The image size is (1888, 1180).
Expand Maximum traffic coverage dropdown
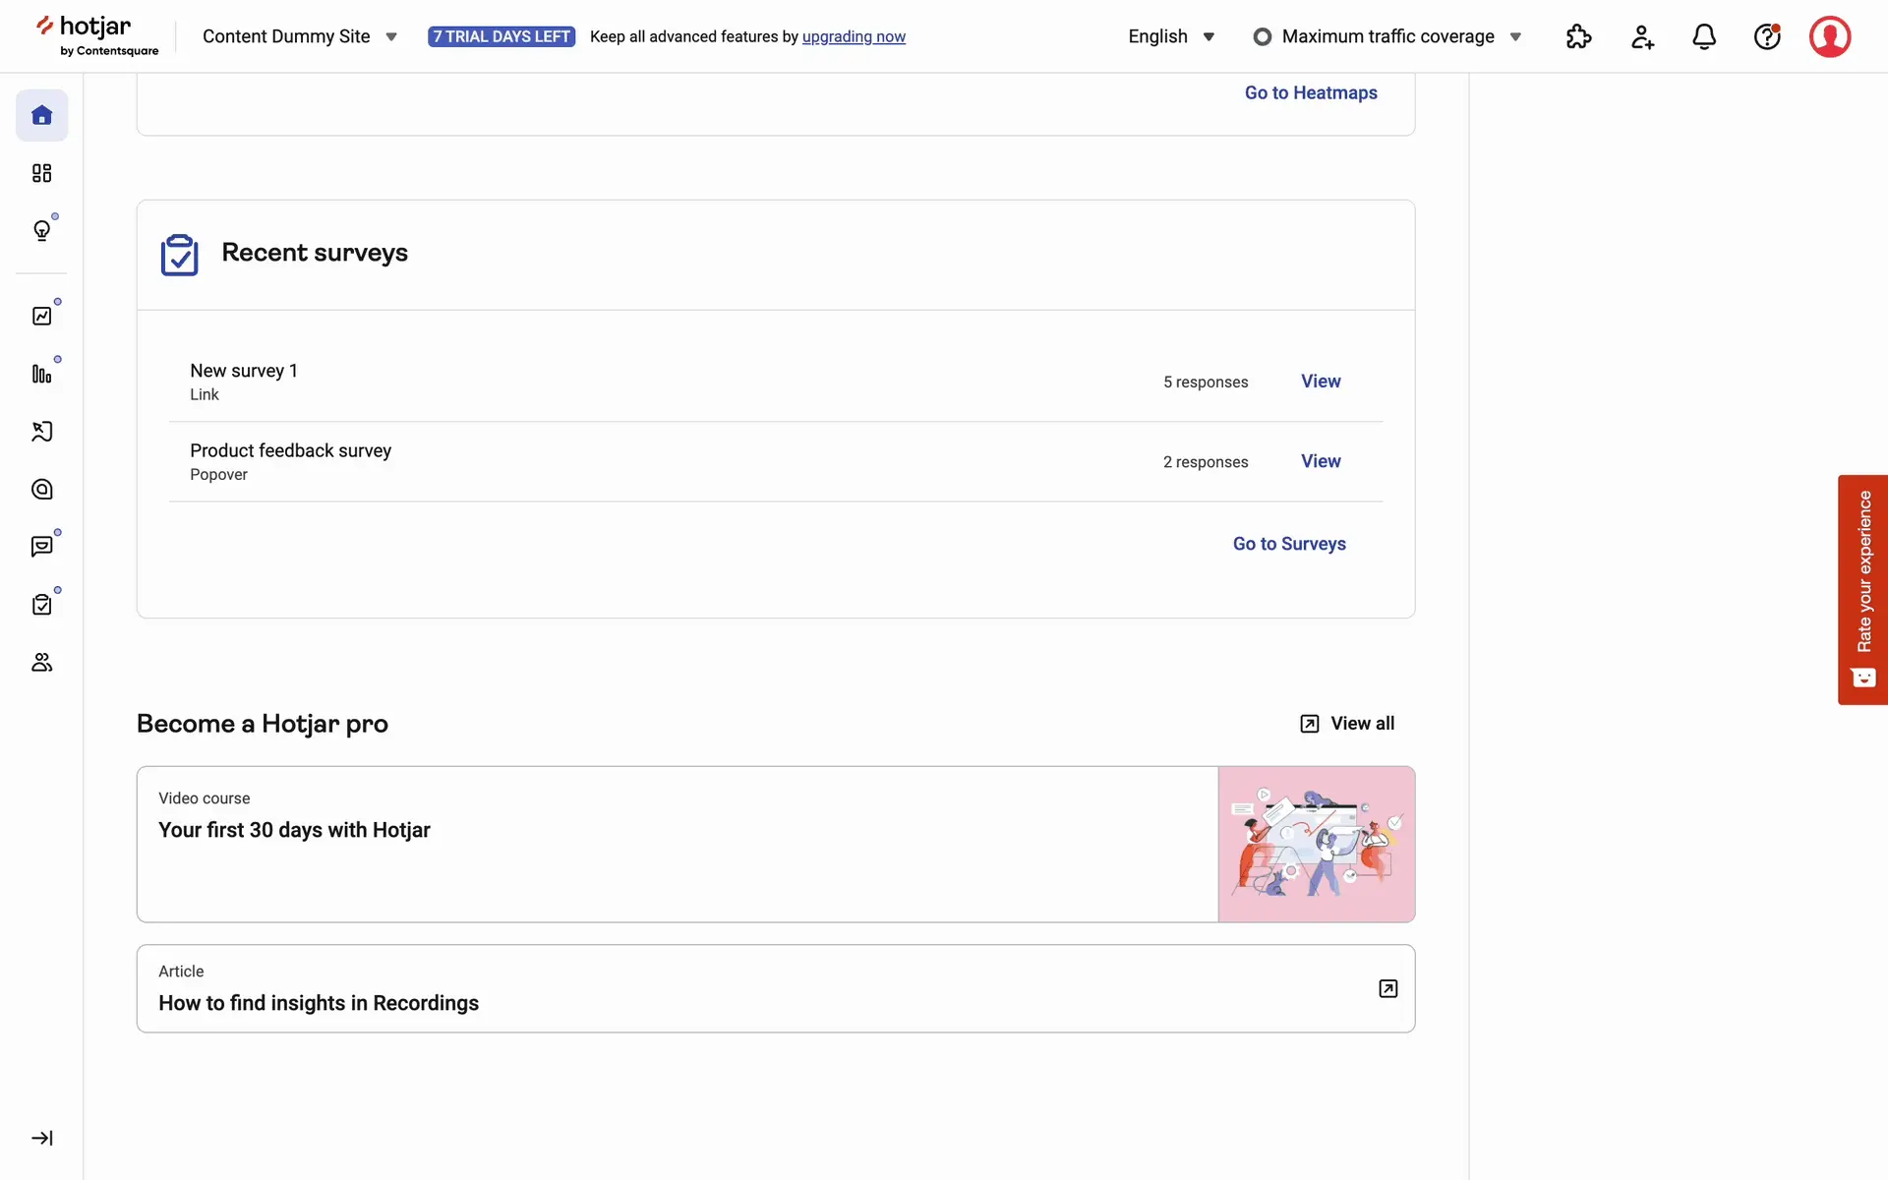point(1386,36)
